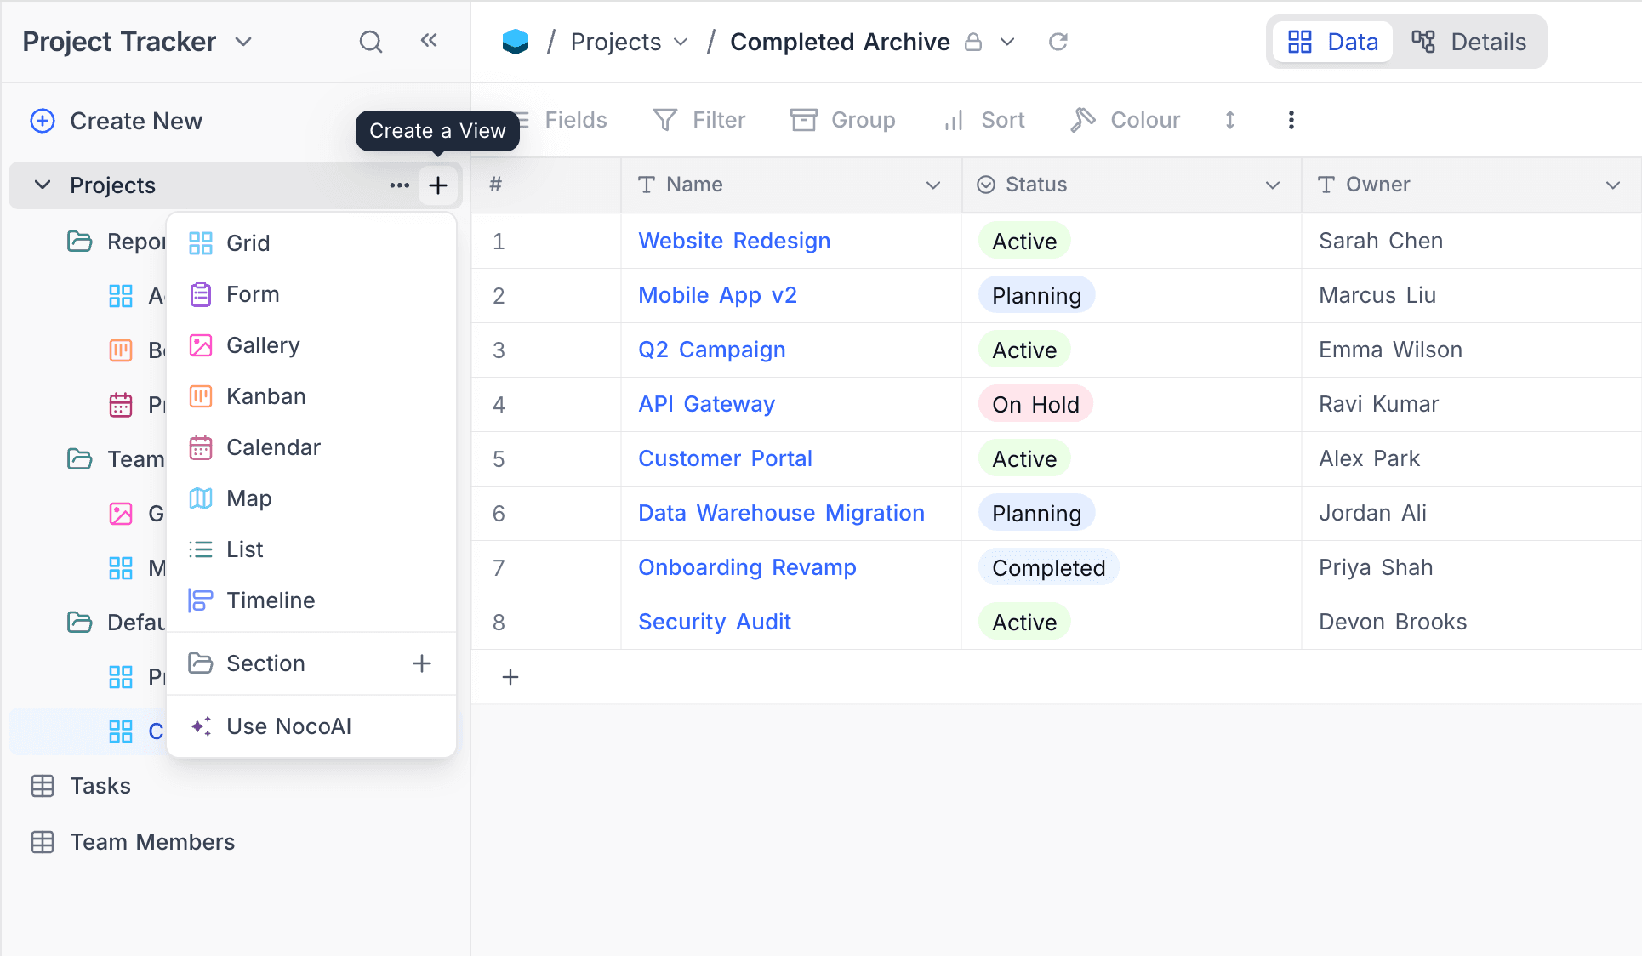Open the Status column dropdown arrow
Screen dimensions: 1642x956
point(1272,185)
